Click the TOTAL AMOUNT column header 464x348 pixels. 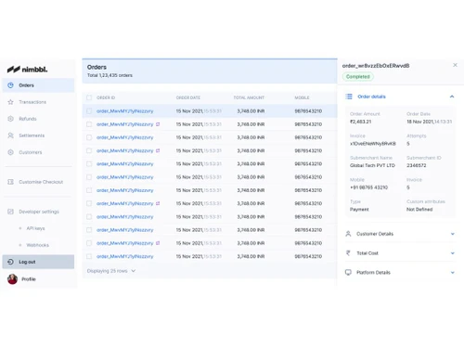pos(249,97)
